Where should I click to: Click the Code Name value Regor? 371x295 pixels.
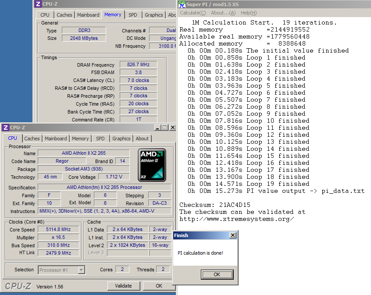coord(62,161)
